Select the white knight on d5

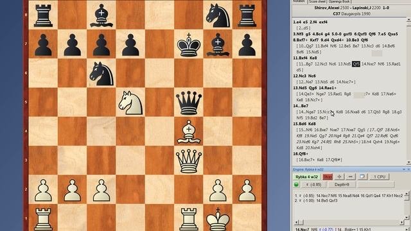[x=130, y=103]
